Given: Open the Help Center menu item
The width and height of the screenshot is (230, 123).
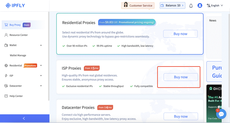Looking at the screenshot, I should click(16, 96).
